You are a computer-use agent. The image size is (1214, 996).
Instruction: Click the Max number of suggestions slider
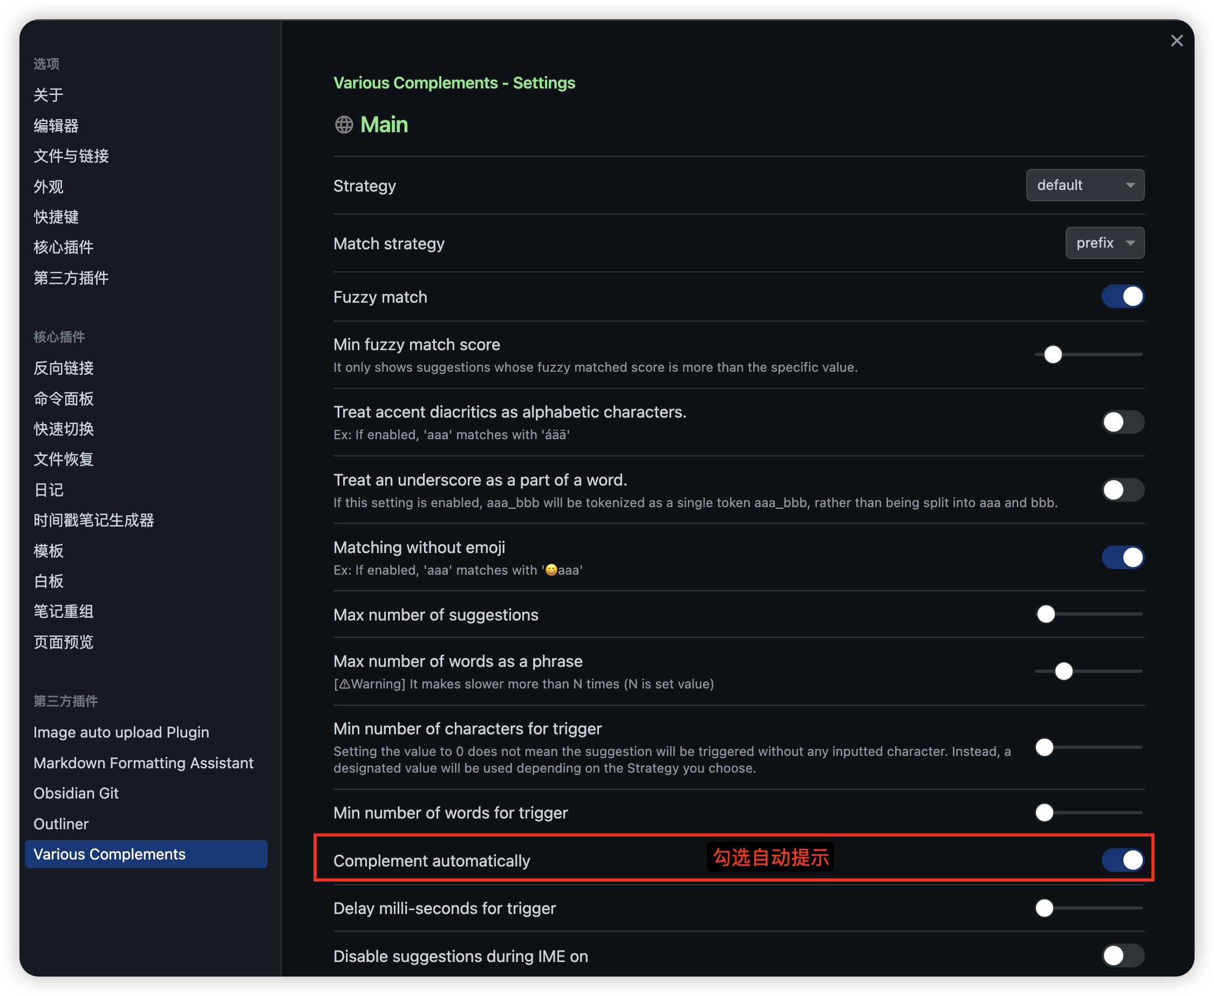(1046, 614)
